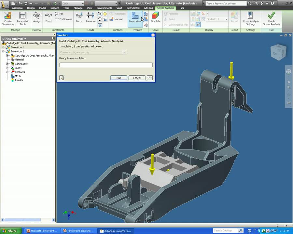Click the help button in Simulate dialog
Screen dimensions: 293x234
[62, 78]
